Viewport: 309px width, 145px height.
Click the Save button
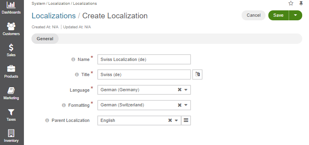pos(278,16)
